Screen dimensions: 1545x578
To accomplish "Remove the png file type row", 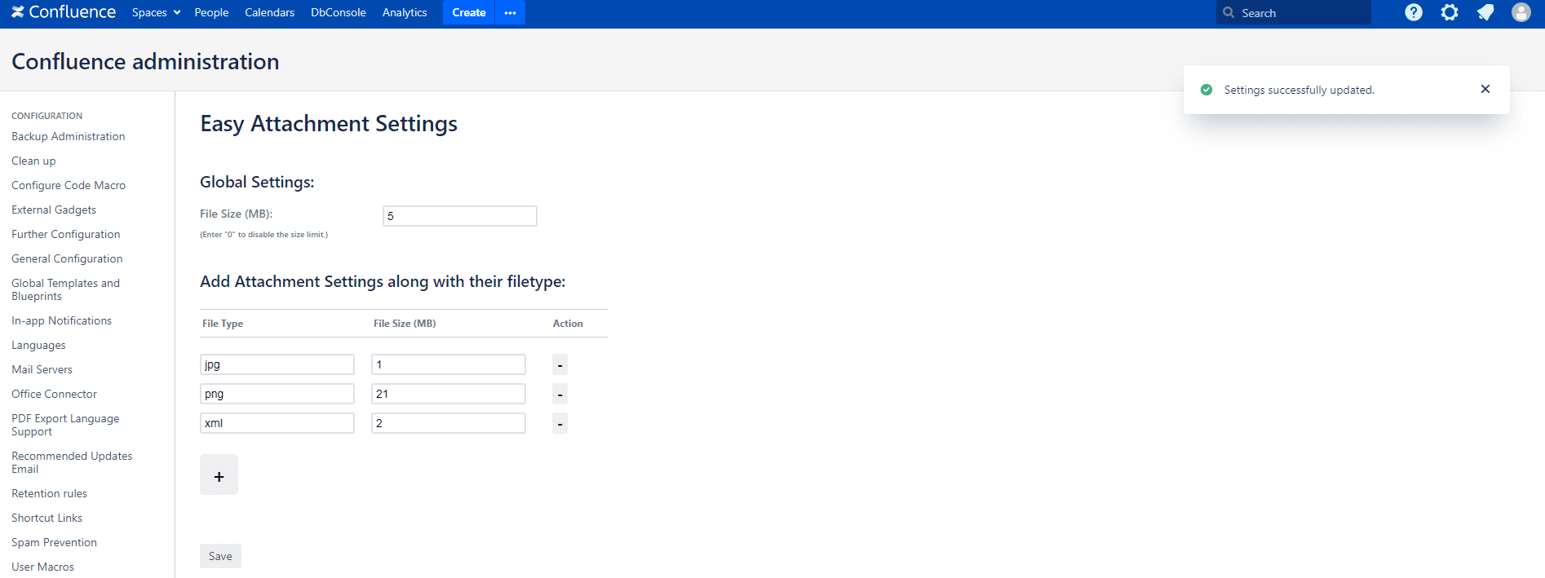I will [x=560, y=395].
